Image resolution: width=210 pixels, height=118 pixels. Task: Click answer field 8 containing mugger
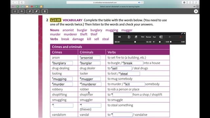click(x=91, y=79)
